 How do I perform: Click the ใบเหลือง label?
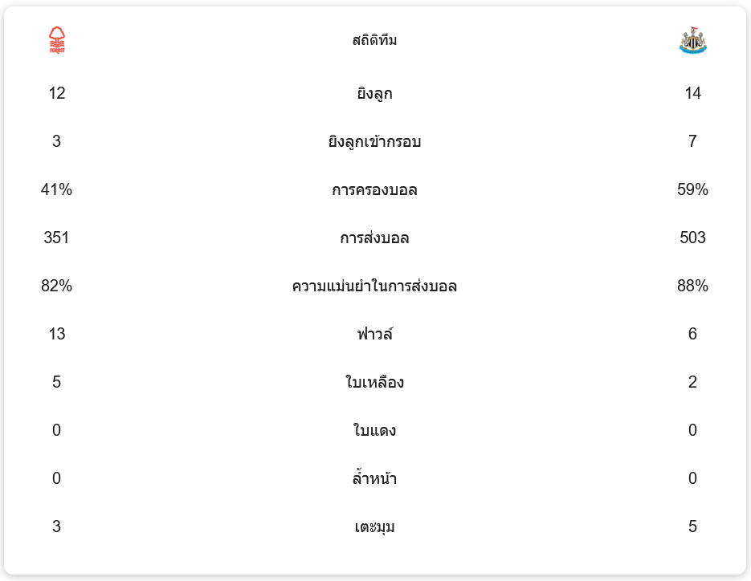(374, 383)
